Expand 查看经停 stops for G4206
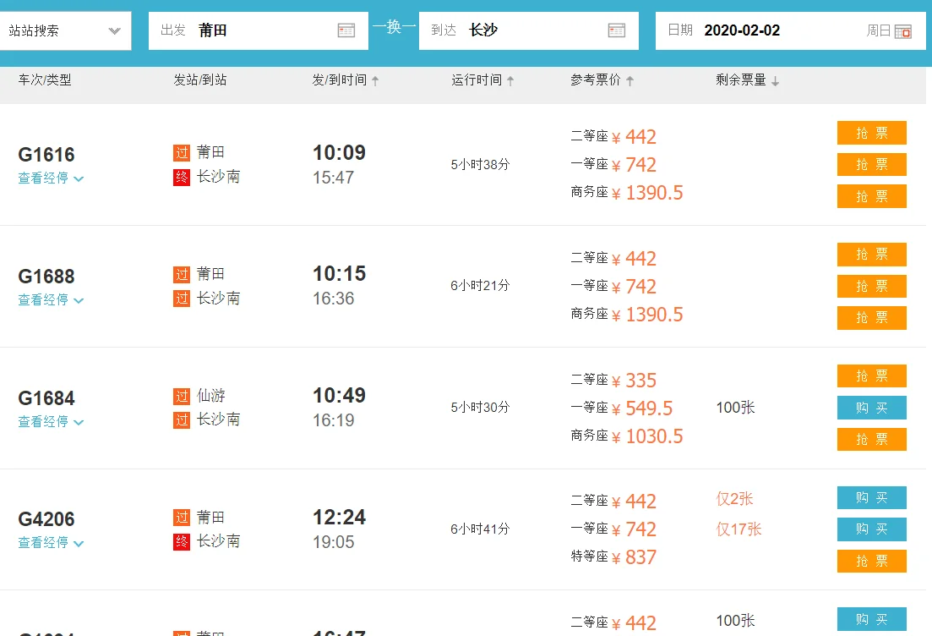932x636 pixels. pos(51,543)
